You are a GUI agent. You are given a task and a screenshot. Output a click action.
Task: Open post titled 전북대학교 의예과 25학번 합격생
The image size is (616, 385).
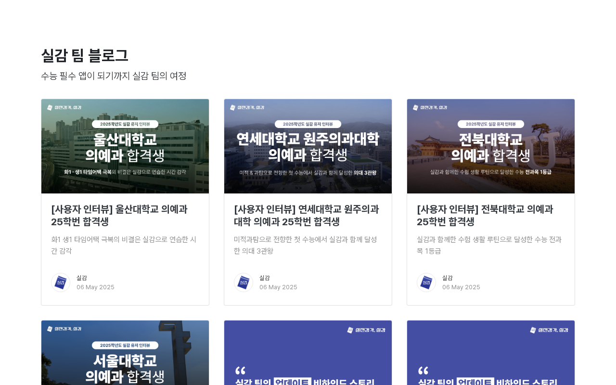click(485, 216)
